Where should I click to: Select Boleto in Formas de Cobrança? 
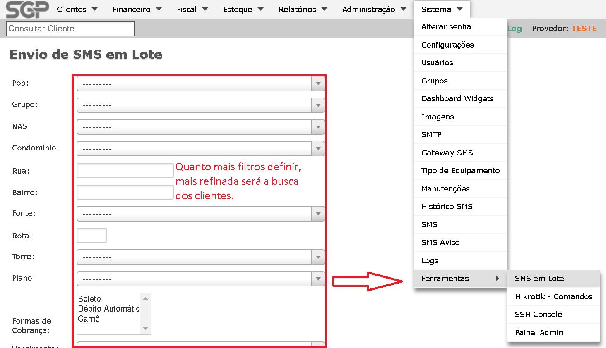(x=90, y=299)
